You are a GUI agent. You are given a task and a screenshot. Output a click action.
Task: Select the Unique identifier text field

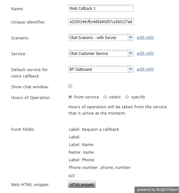click(x=101, y=22)
